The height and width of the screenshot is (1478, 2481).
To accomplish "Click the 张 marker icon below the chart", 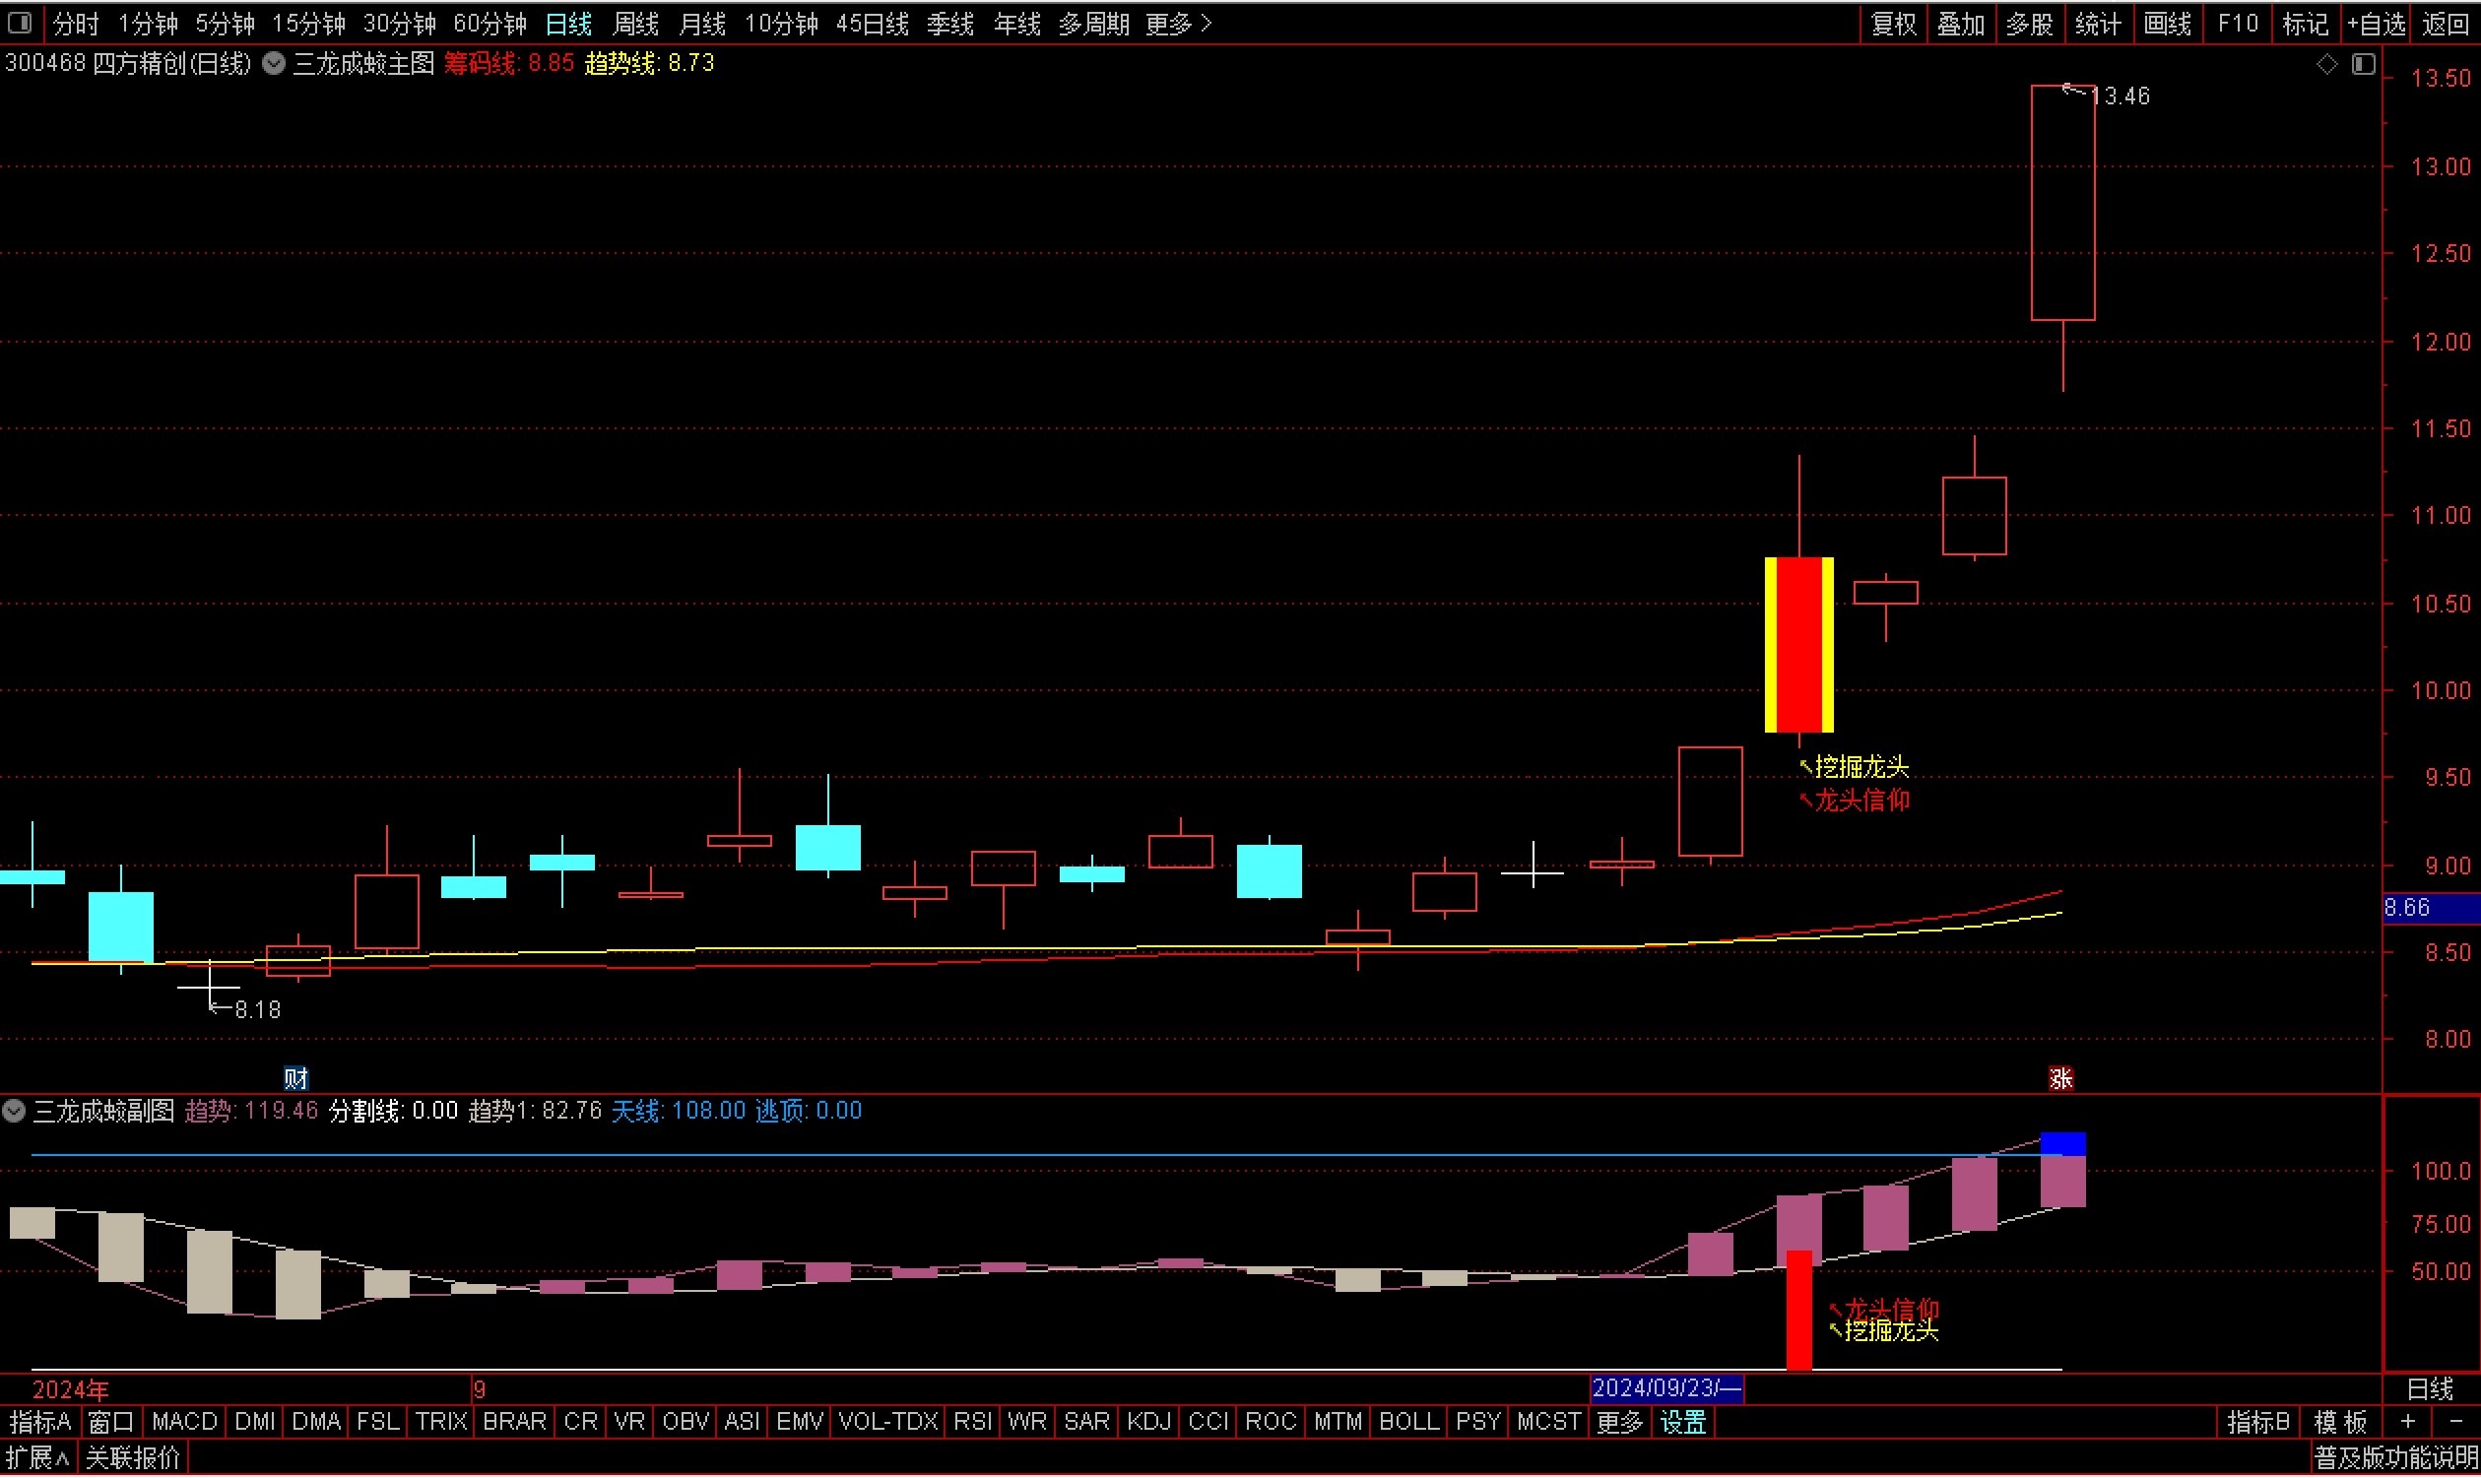I will [2059, 1078].
